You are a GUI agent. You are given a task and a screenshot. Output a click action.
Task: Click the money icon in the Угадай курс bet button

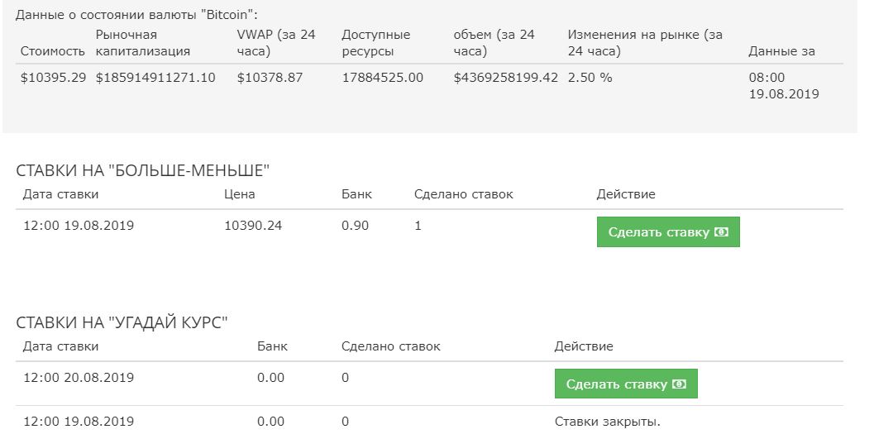click(679, 384)
